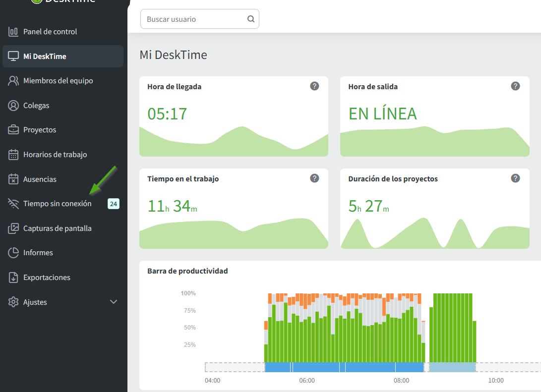Click the 24 badge on Tiempo sin conexión
Image resolution: width=541 pixels, height=392 pixels.
click(x=114, y=204)
